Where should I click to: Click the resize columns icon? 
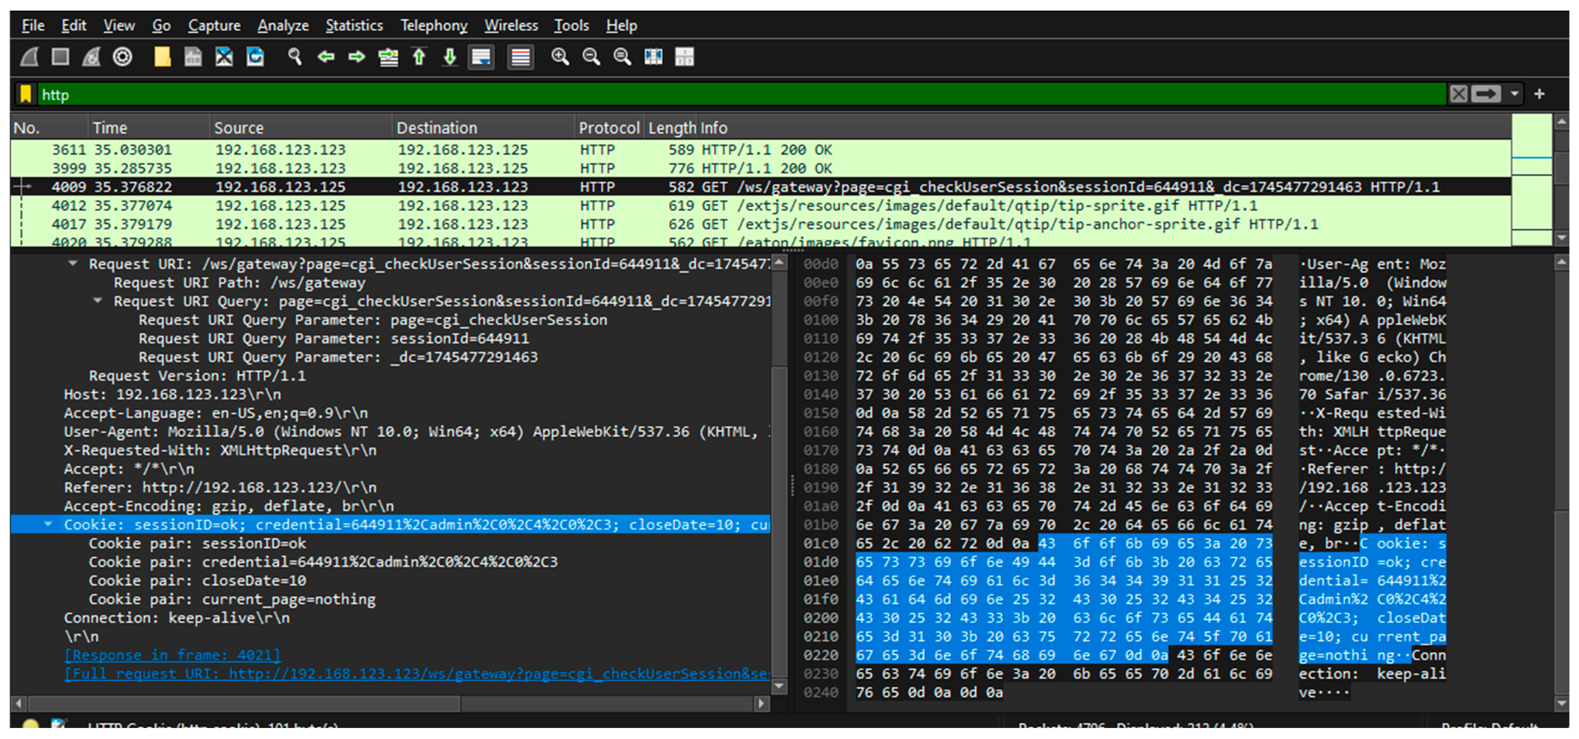[653, 57]
